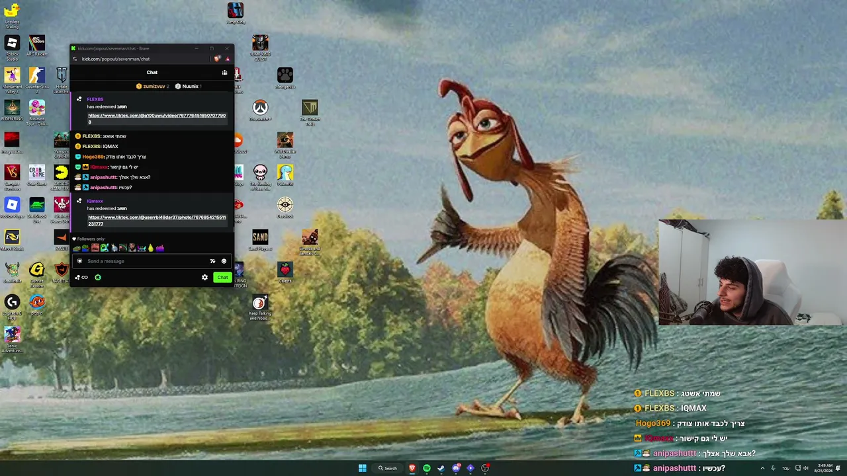This screenshot has height=476, width=847.
Task: Open the Vampire Survivors desktop icon
Action: click(12, 177)
